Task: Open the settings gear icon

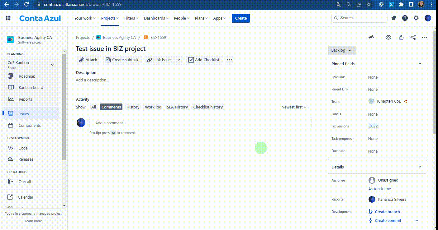Action: coord(416,18)
